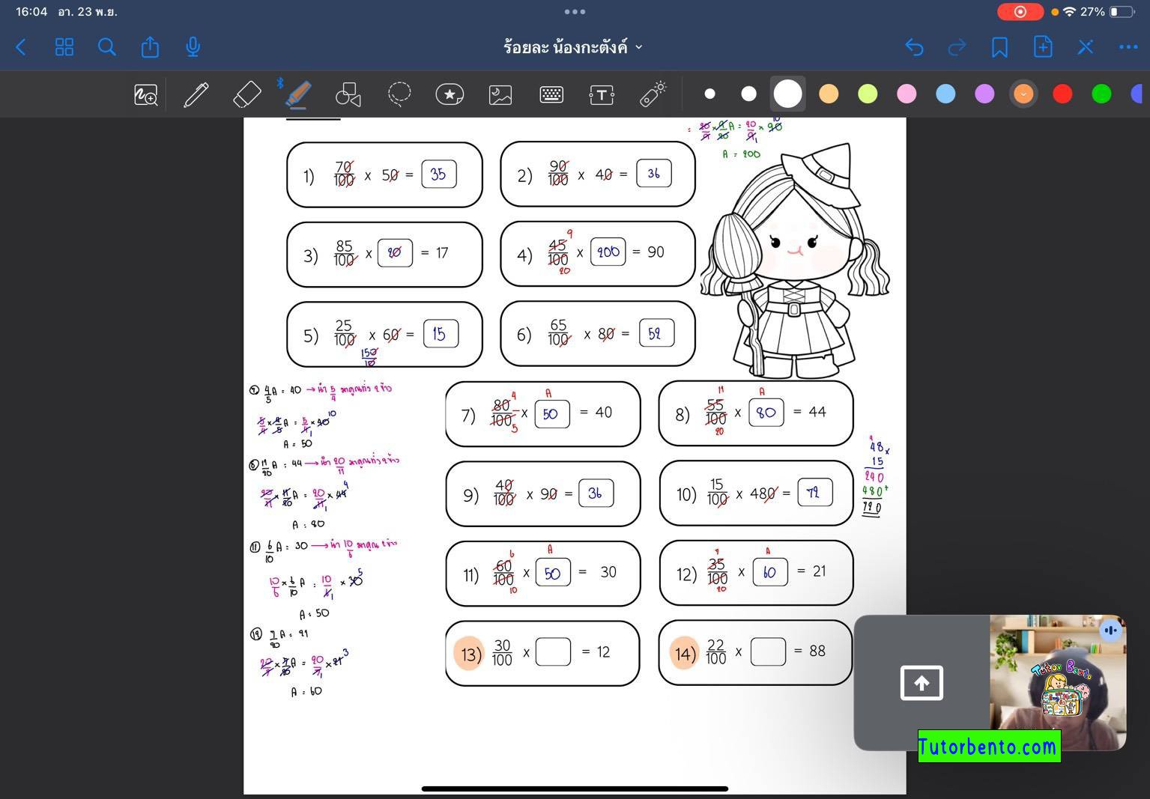
Task: Select the orange highlighter color swatch
Action: click(829, 94)
